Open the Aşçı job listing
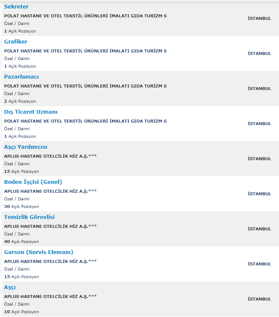 click(10, 287)
